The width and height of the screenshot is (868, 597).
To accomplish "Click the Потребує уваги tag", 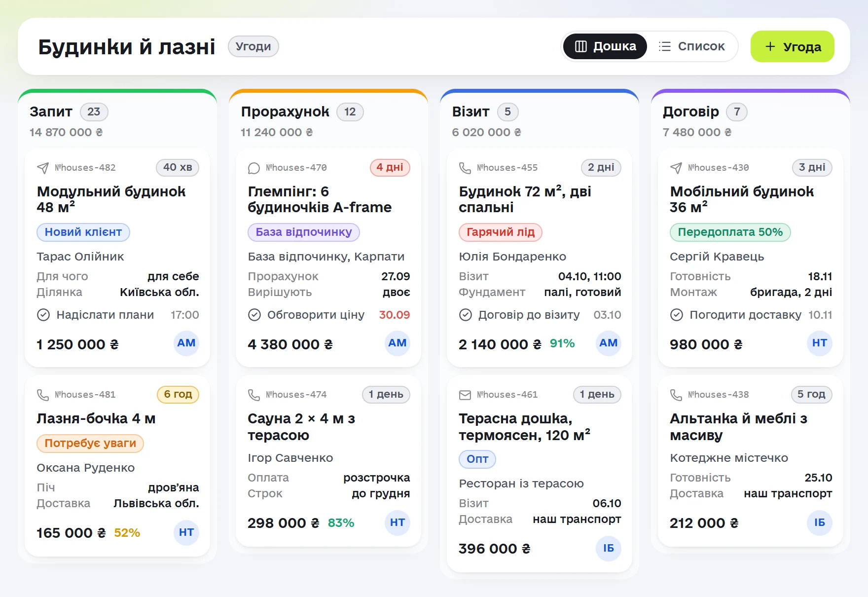I will [90, 444].
